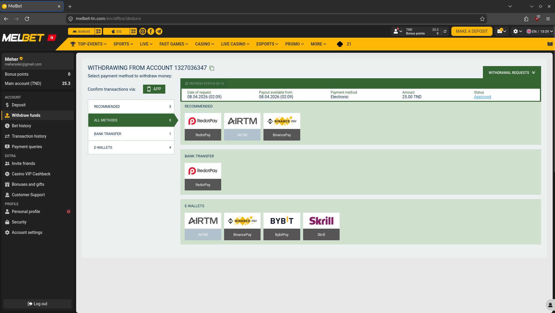Open the support chat icon at bottom right
Image resolution: width=555 pixels, height=313 pixels.
(550, 305)
